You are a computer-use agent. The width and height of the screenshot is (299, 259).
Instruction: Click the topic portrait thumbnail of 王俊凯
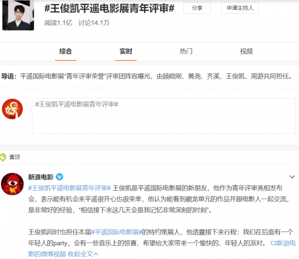18,15
